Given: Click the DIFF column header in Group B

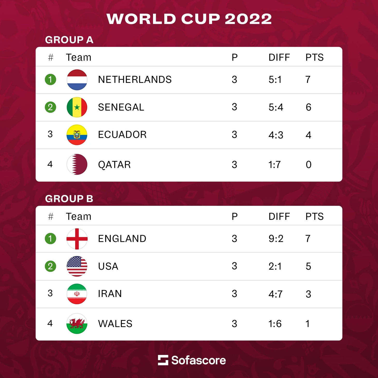Looking at the screenshot, I should pos(279,216).
